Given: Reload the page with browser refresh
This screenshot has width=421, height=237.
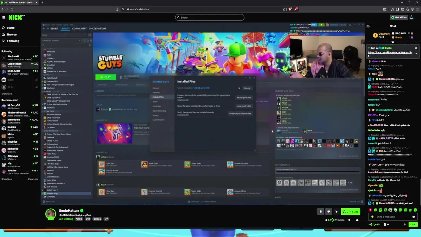Looking at the screenshot, I should click(x=12, y=9).
